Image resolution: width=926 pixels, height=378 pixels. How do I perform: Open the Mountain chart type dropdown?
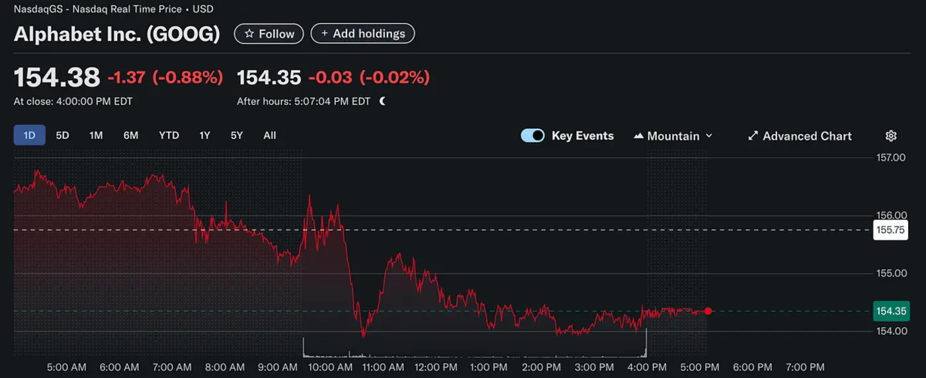[673, 135]
